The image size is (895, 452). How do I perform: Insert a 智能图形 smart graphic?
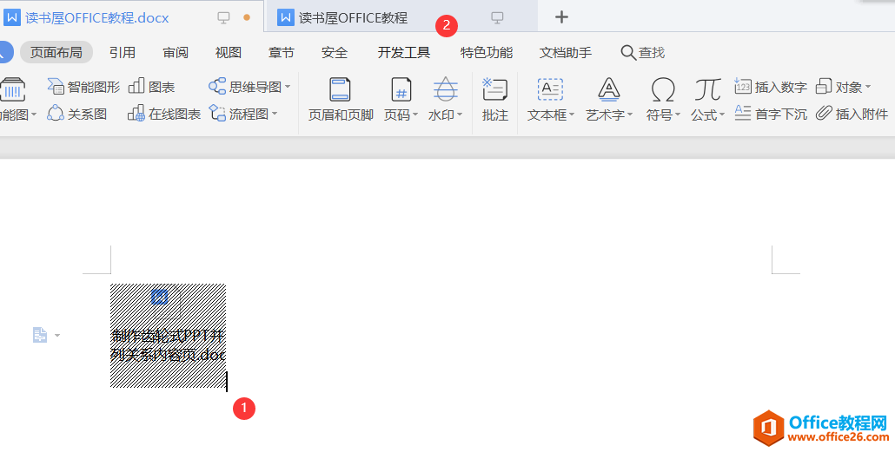tap(83, 87)
